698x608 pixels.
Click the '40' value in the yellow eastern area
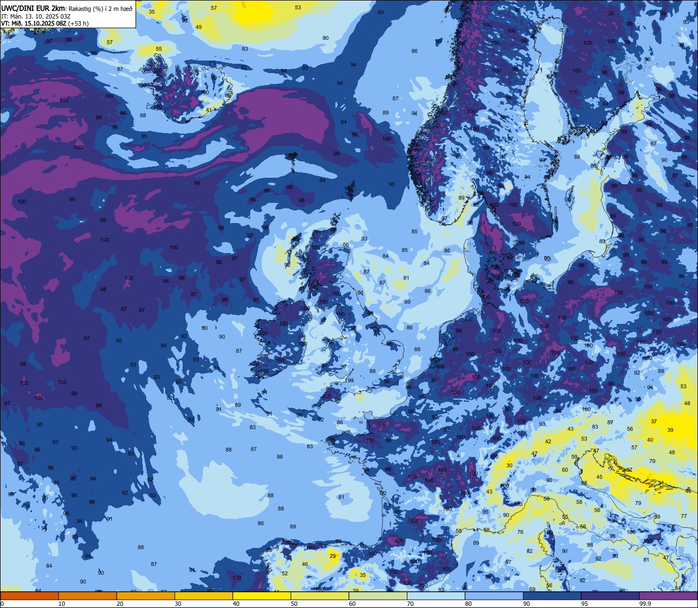pos(650,440)
